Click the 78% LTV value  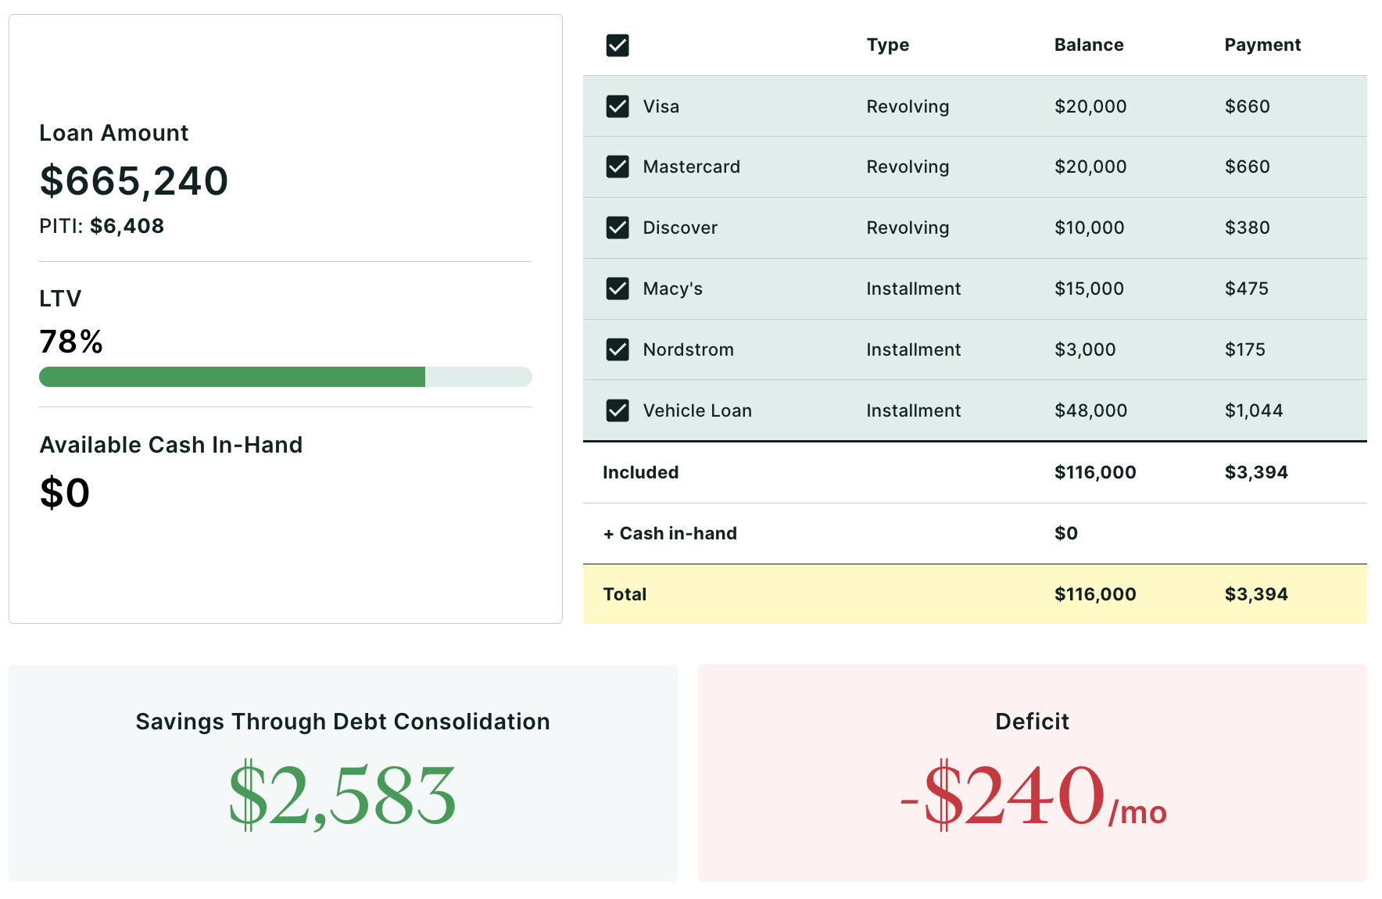[71, 342]
